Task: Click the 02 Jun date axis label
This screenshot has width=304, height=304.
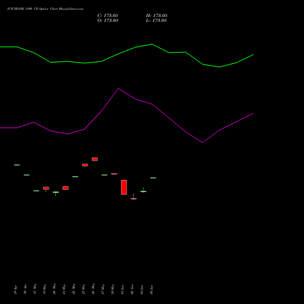Action: 132,289
